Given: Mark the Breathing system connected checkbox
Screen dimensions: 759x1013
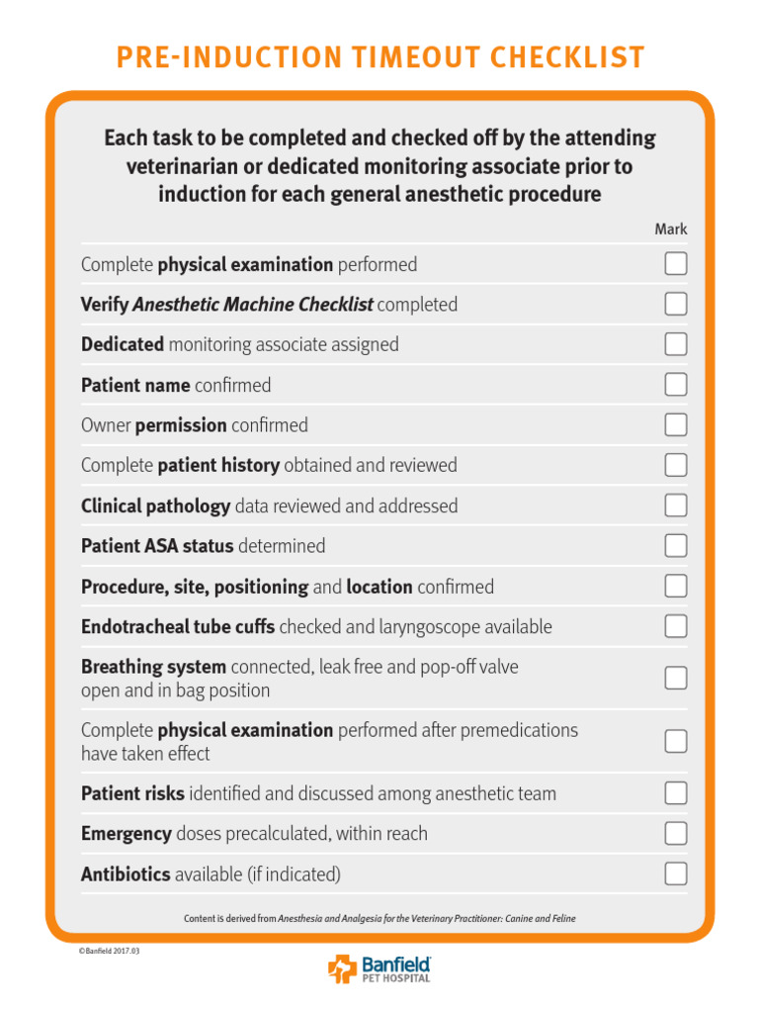Looking at the screenshot, I should coord(676,678).
